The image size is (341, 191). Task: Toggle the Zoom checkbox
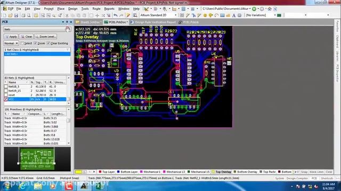pos(35,44)
